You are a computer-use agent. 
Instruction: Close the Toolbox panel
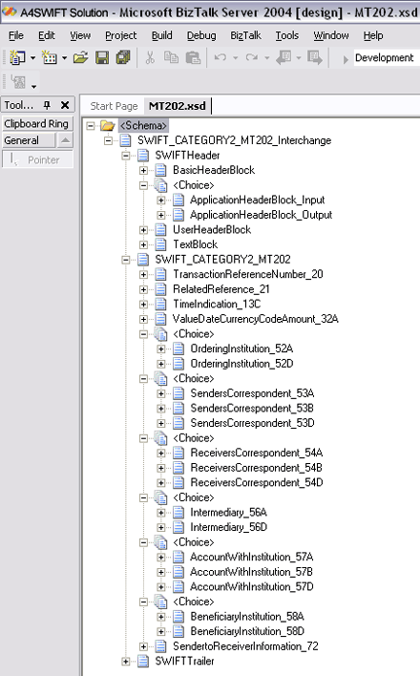point(65,105)
